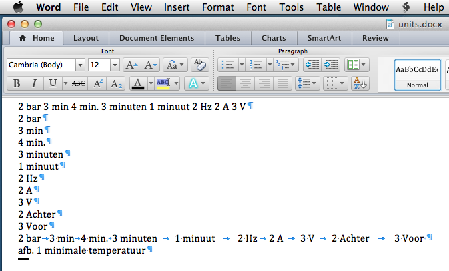Click the subscript icon
The height and width of the screenshot is (271, 449).
tap(116, 83)
